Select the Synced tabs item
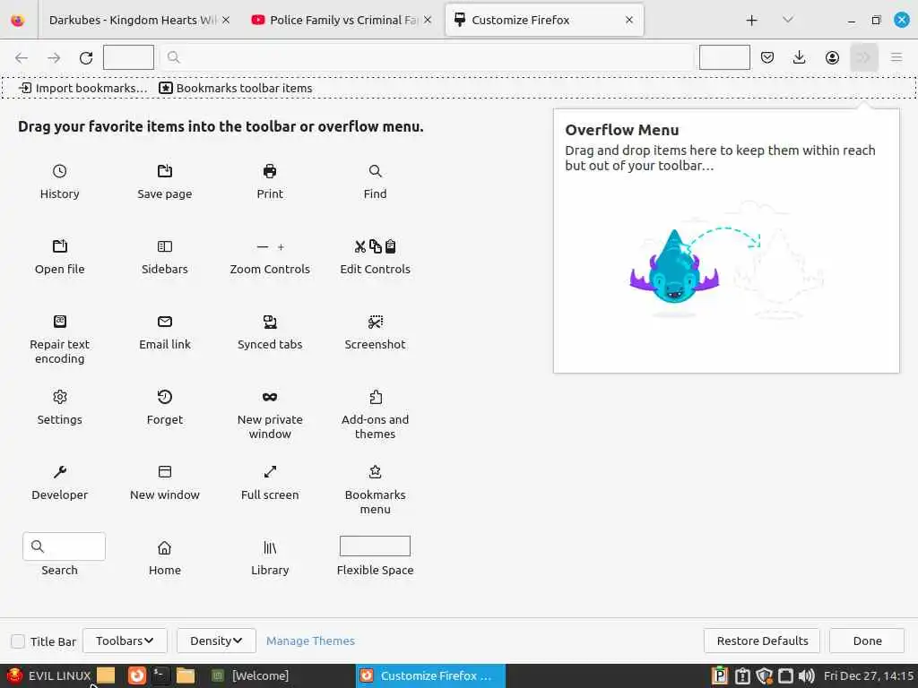918x688 pixels. [x=270, y=333]
